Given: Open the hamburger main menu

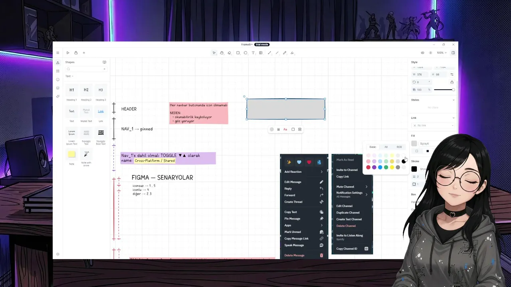Looking at the screenshot, I should [x=57, y=53].
